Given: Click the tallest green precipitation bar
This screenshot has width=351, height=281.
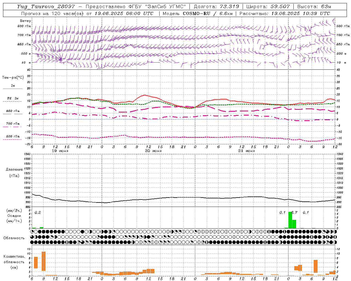Looking at the screenshot, I should point(290,220).
